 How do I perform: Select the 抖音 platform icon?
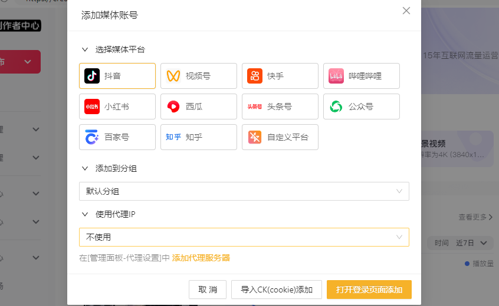pyautogui.click(x=92, y=76)
